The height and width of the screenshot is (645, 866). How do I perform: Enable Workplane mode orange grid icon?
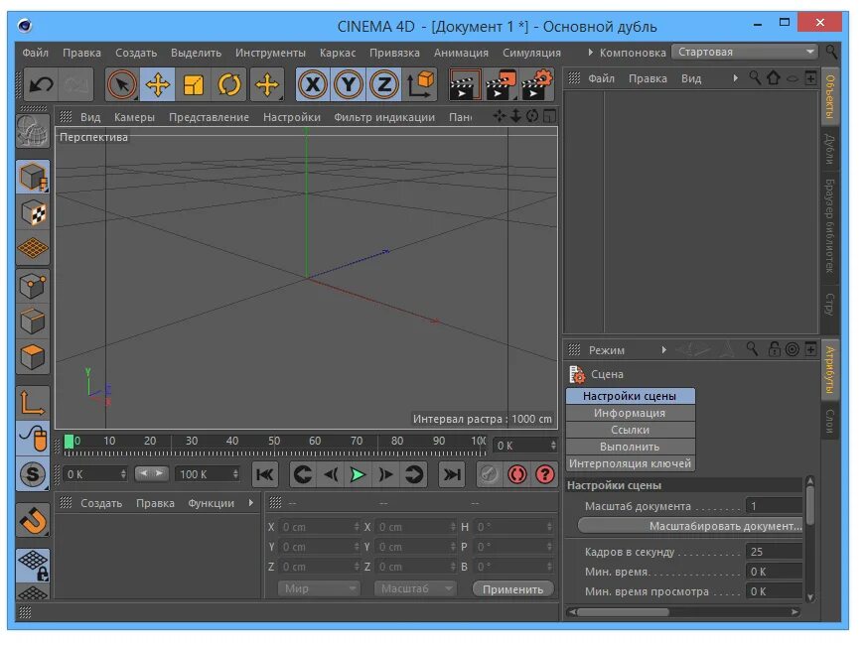point(33,248)
